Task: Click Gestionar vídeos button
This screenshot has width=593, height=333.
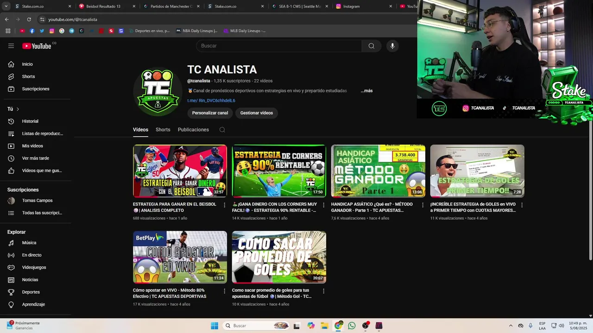Action: 256,113
